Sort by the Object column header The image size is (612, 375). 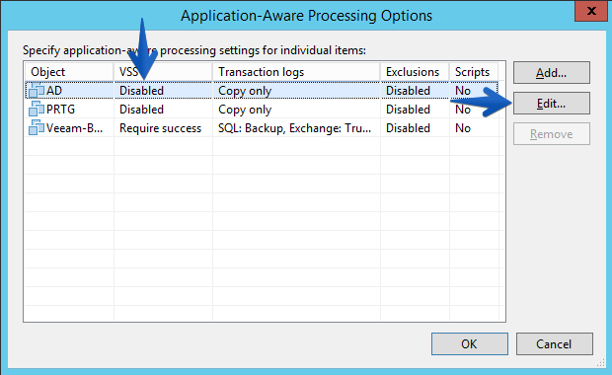69,72
